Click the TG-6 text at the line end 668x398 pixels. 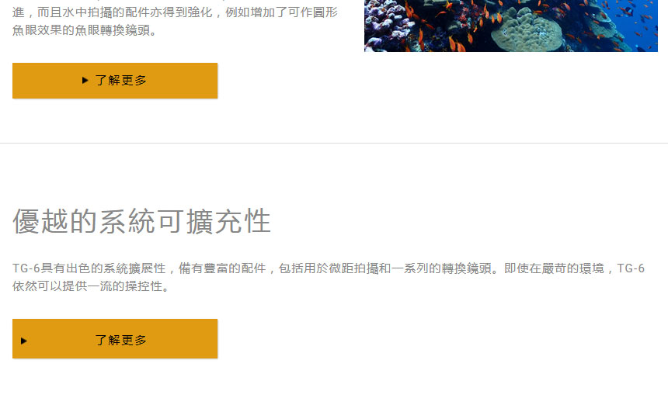pos(631,268)
